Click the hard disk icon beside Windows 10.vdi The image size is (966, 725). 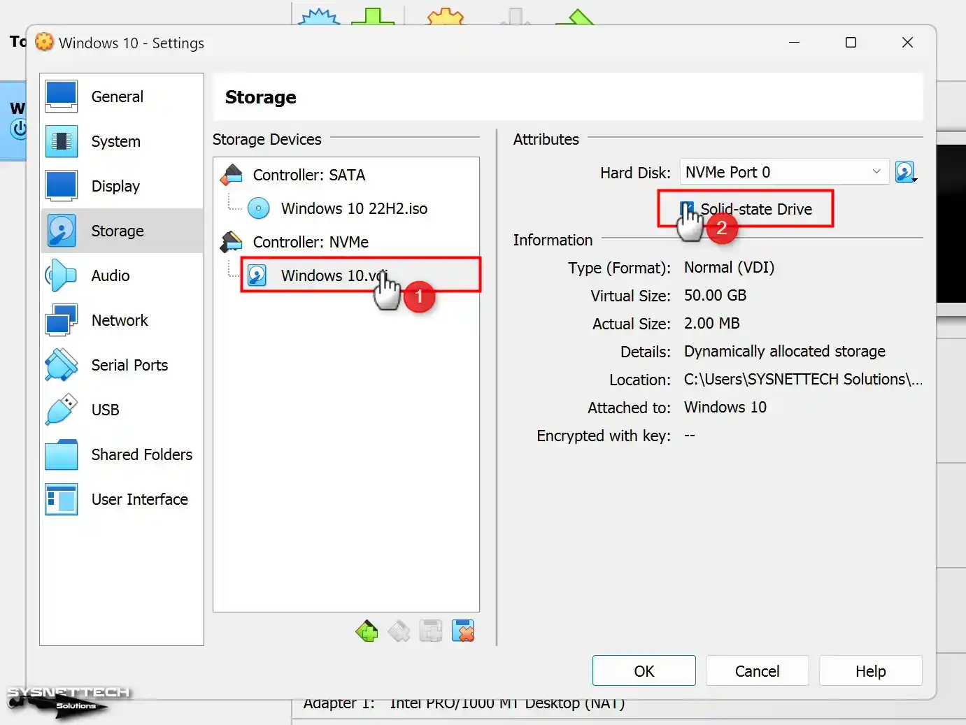pyautogui.click(x=257, y=275)
